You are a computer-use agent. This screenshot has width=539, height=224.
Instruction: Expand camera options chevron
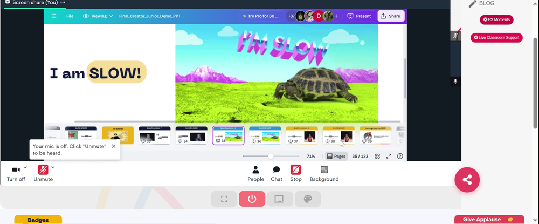click(25, 167)
